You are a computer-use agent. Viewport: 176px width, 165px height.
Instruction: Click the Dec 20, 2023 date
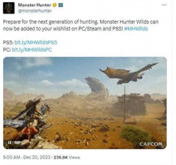tap(37, 157)
